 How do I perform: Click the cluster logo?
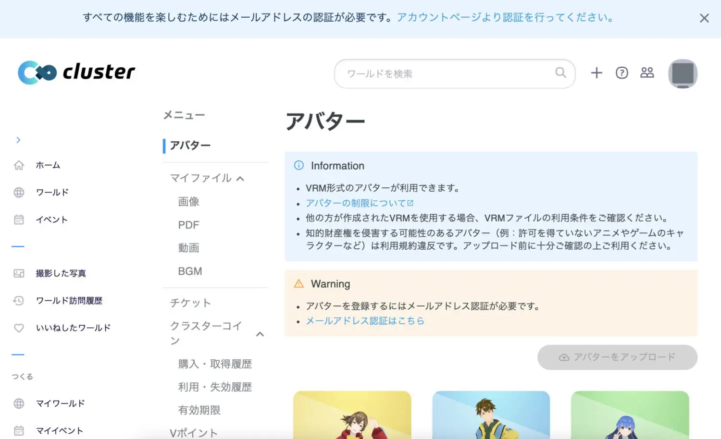pos(76,73)
